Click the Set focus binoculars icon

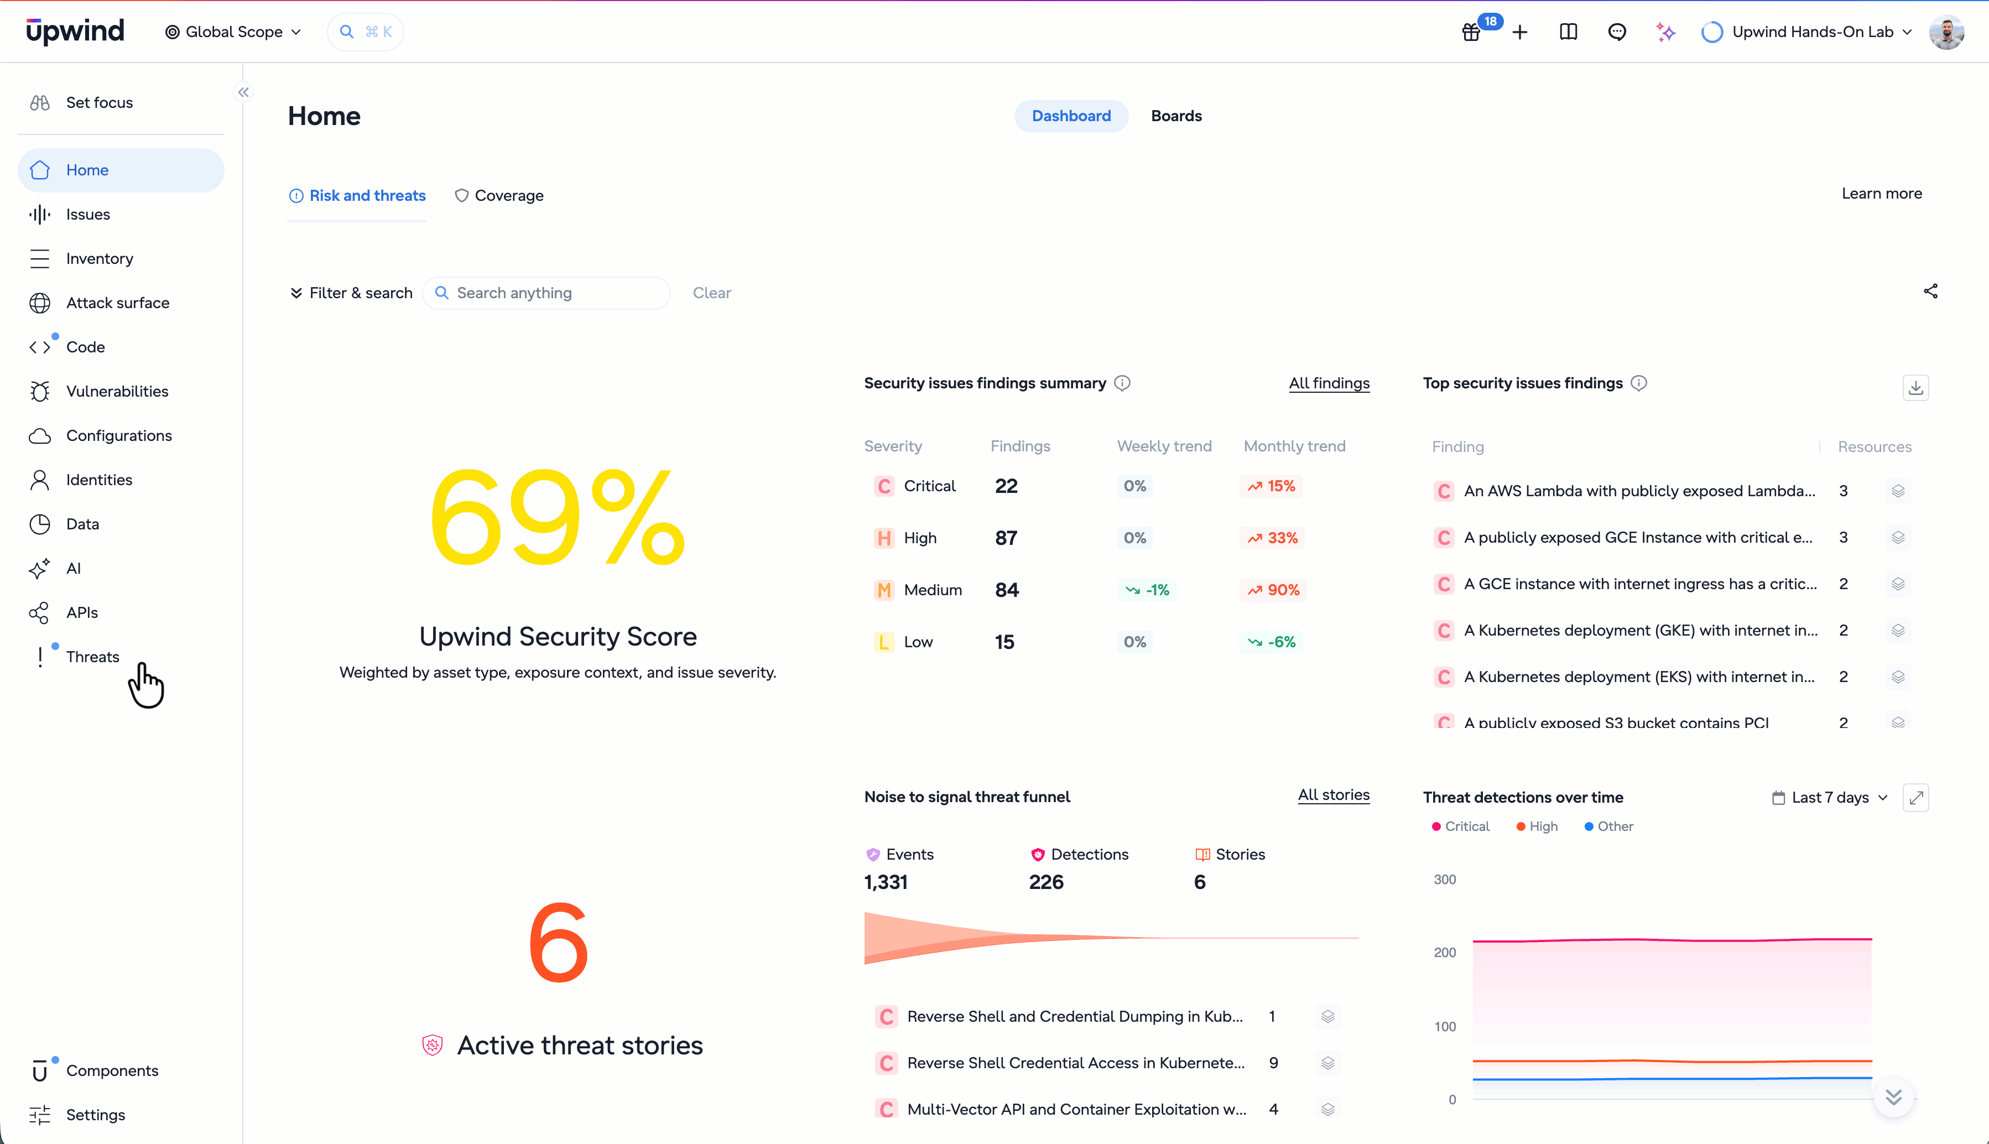coord(40,103)
